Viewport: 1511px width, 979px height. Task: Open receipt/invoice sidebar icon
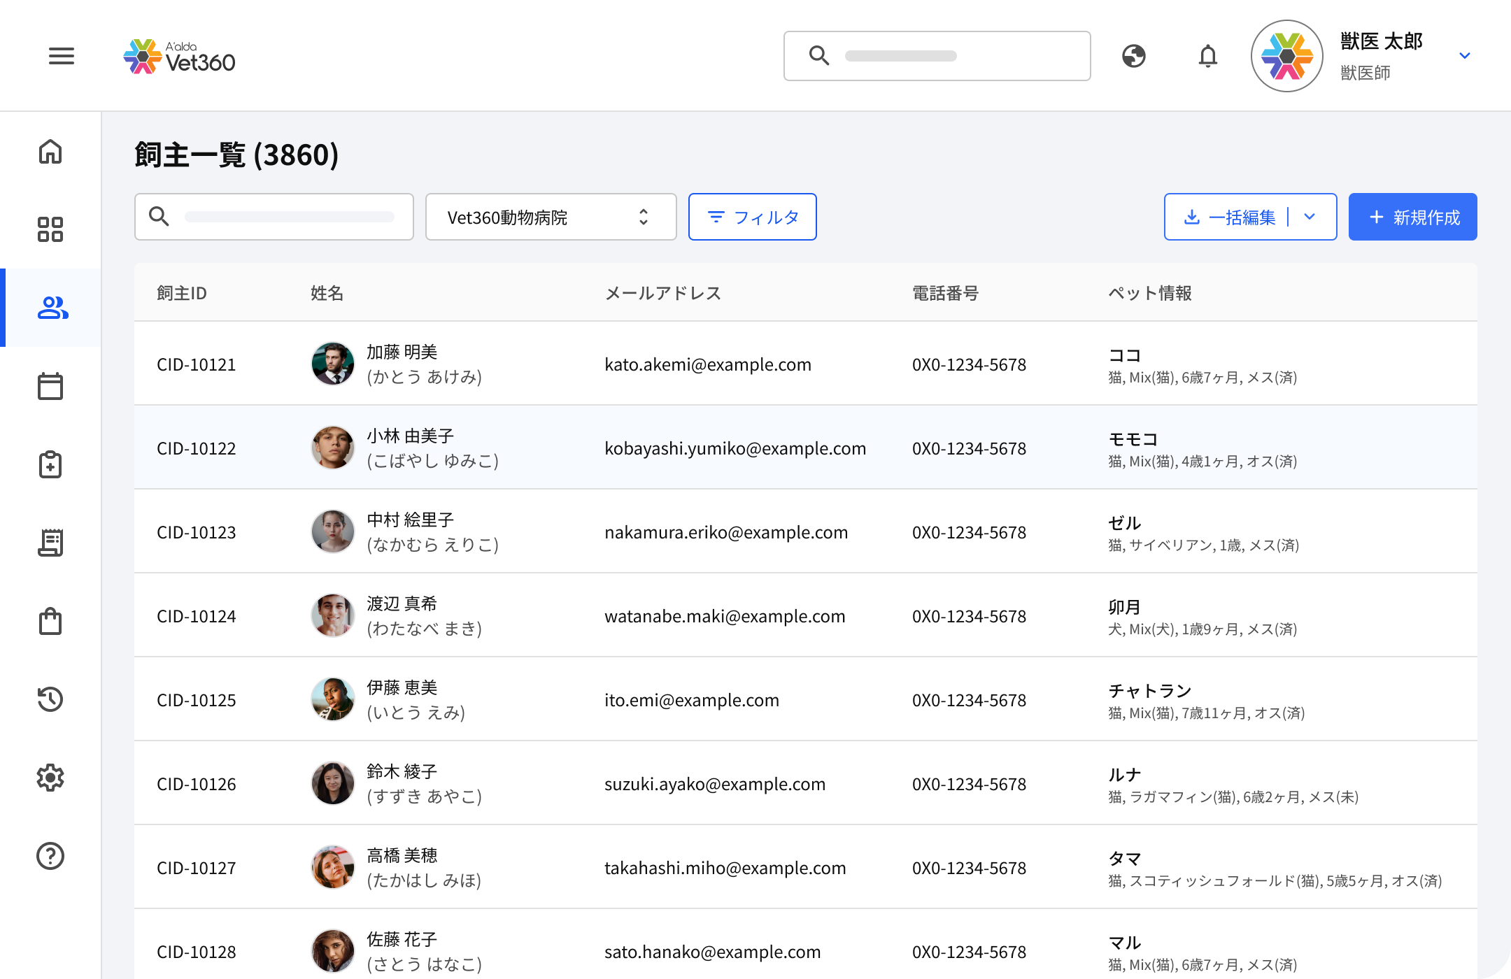pyautogui.click(x=50, y=543)
